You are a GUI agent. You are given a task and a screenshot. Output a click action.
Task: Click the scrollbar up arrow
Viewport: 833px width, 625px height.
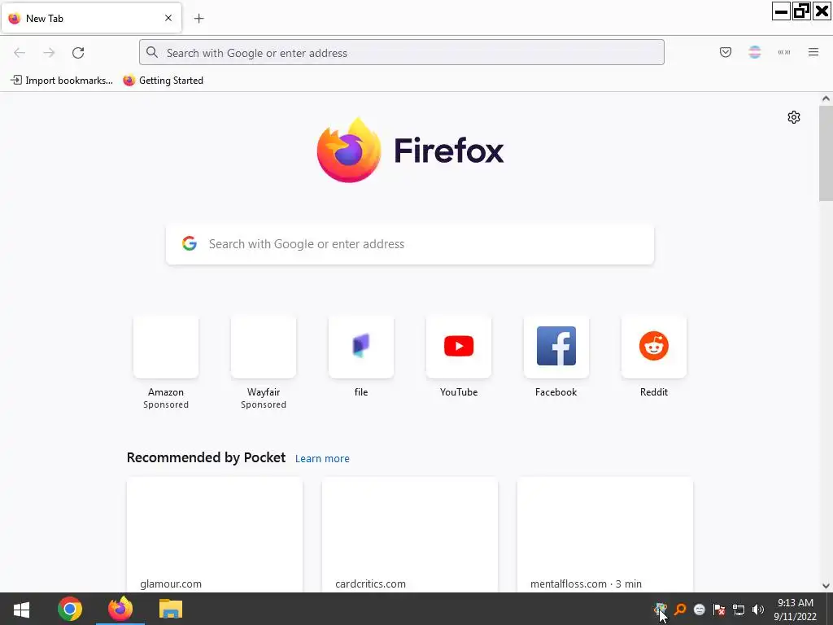click(826, 98)
